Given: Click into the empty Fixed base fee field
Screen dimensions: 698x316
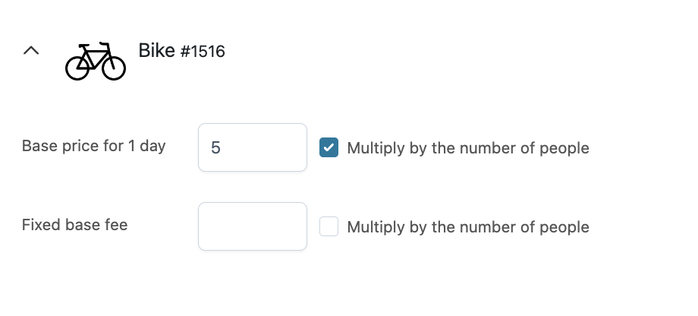Looking at the screenshot, I should 253,226.
